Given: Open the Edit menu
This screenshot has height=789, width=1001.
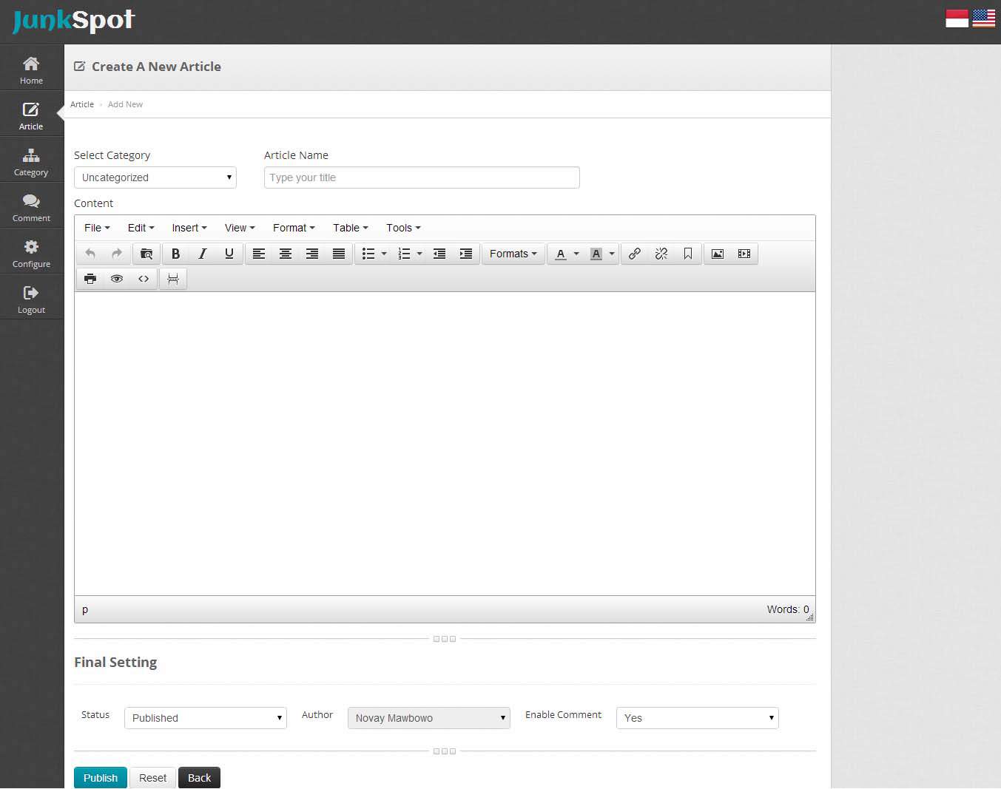Looking at the screenshot, I should pos(141,228).
